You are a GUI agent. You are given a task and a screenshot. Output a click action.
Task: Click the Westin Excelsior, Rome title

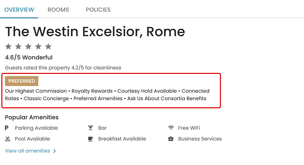[x=95, y=32]
